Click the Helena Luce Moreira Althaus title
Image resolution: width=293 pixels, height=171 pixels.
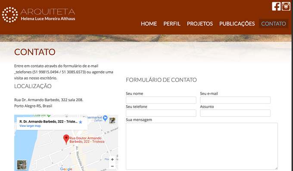coord(48,18)
